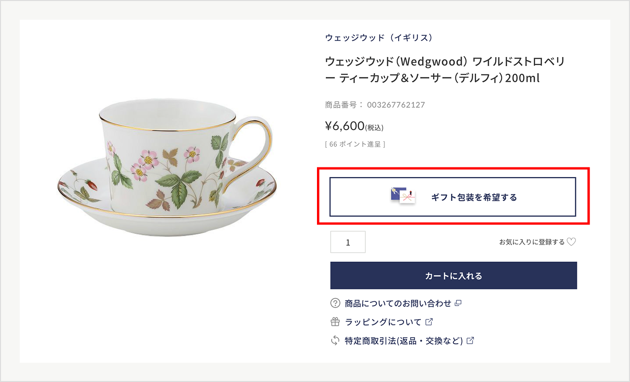630x382 pixels.
Task: Focus the quantity input field
Action: coord(348,242)
